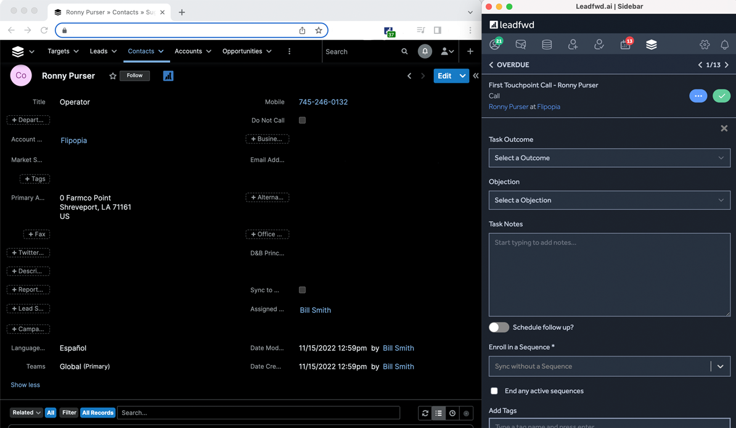Open the Enroll in a Sequence dropdown
Viewport: 736px width, 428px height.
tap(609, 366)
